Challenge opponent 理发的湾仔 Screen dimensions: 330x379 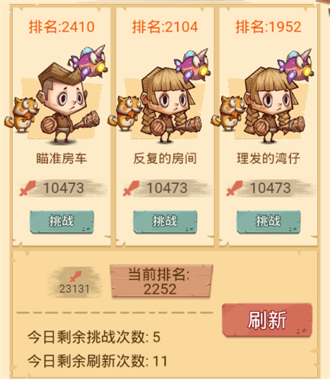point(269,221)
